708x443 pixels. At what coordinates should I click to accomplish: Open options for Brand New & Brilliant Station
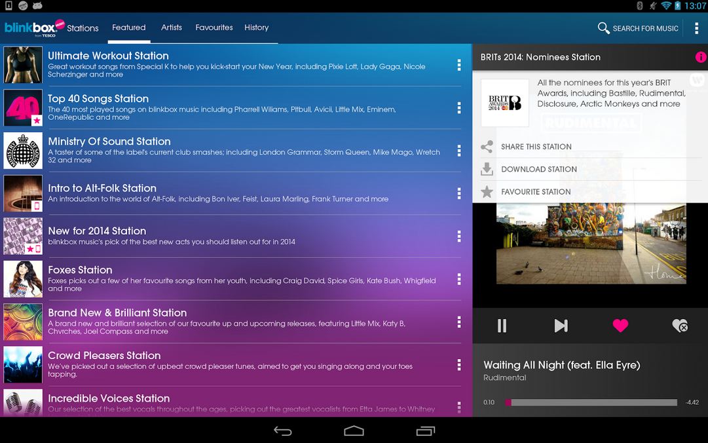pos(458,322)
